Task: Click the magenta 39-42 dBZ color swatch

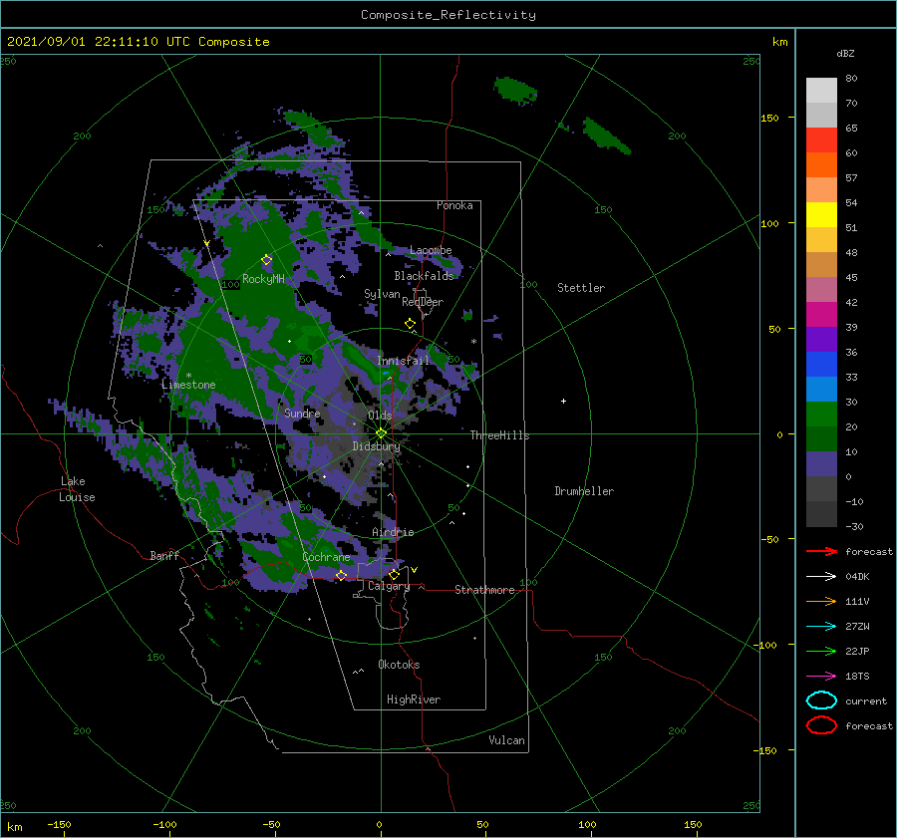Action: pos(821,315)
